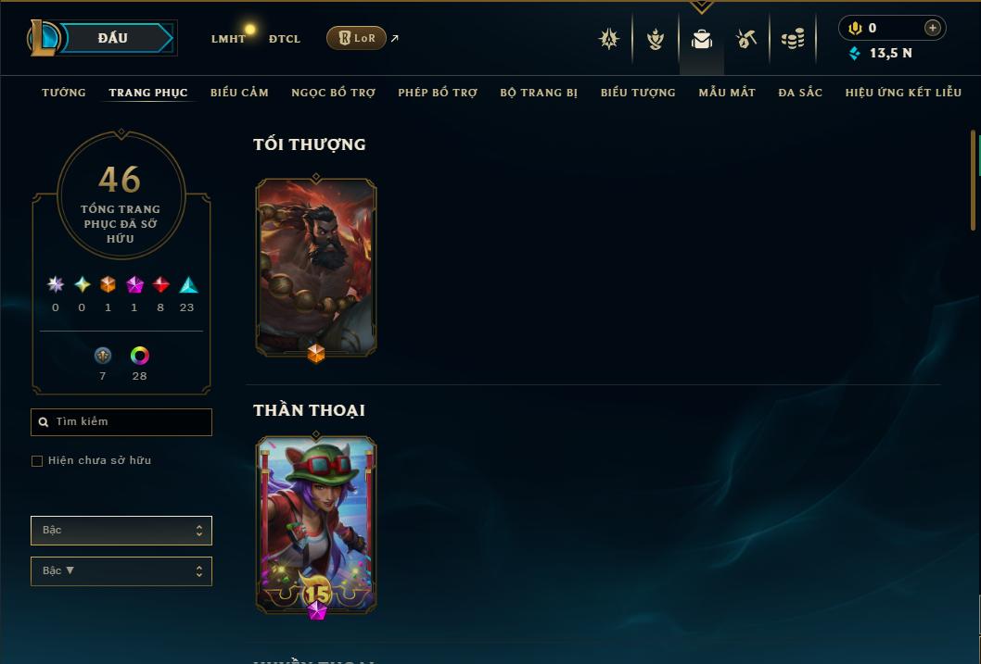Open the Loot hammer icon

click(746, 39)
